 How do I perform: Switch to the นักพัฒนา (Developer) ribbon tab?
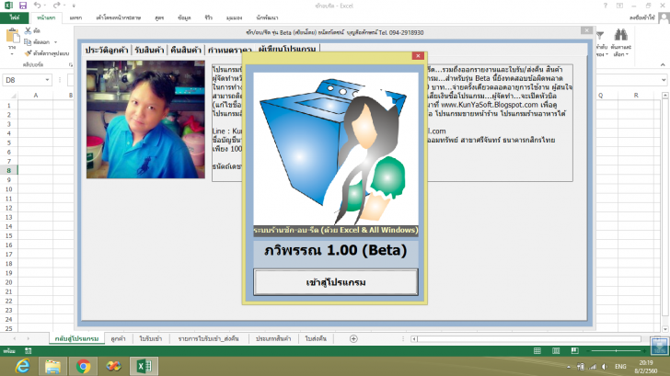point(267,17)
